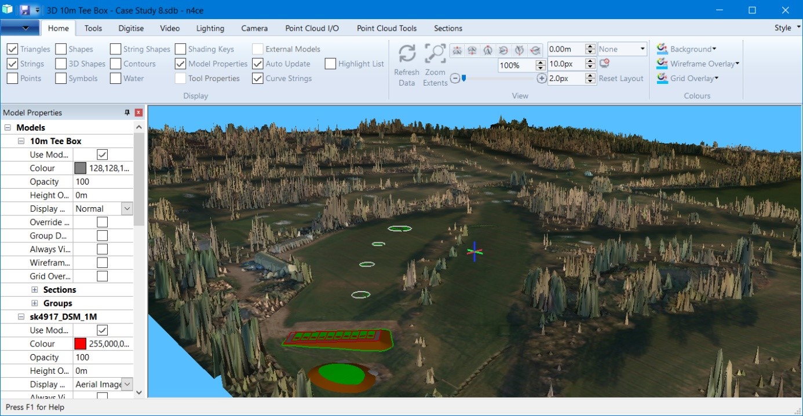Select the second view orientation icon
The width and height of the screenshot is (803, 416).
[x=472, y=50]
